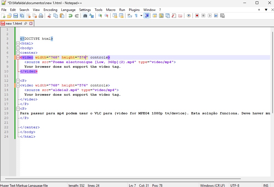This screenshot has width=274, height=187.
Task: Toggle the Word wrap toolbar button
Action: (130, 16)
